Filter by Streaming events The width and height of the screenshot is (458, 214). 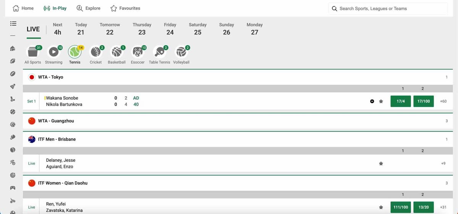tap(54, 55)
